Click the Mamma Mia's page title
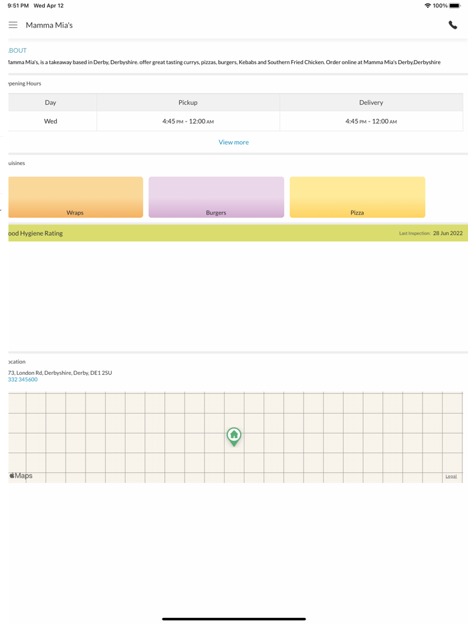Image resolution: width=468 pixels, height=624 pixels. [x=49, y=25]
